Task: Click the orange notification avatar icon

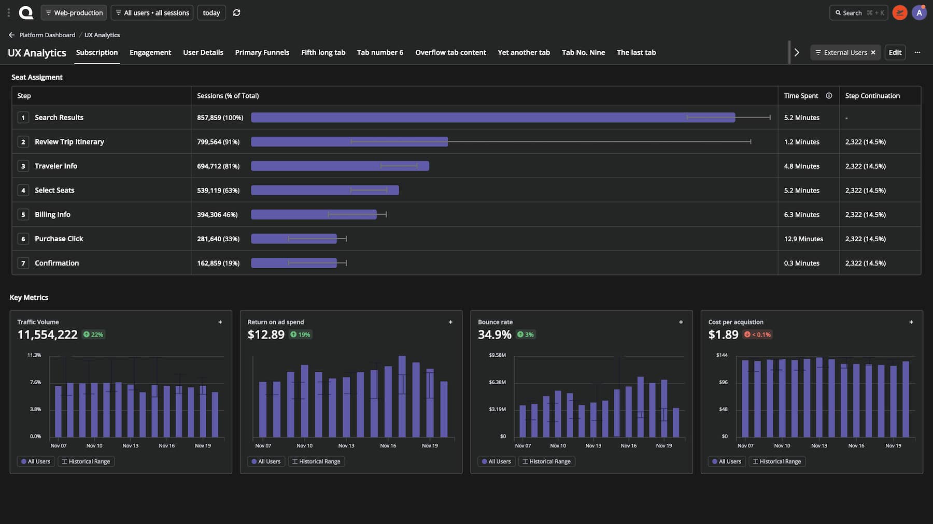Action: tap(900, 12)
